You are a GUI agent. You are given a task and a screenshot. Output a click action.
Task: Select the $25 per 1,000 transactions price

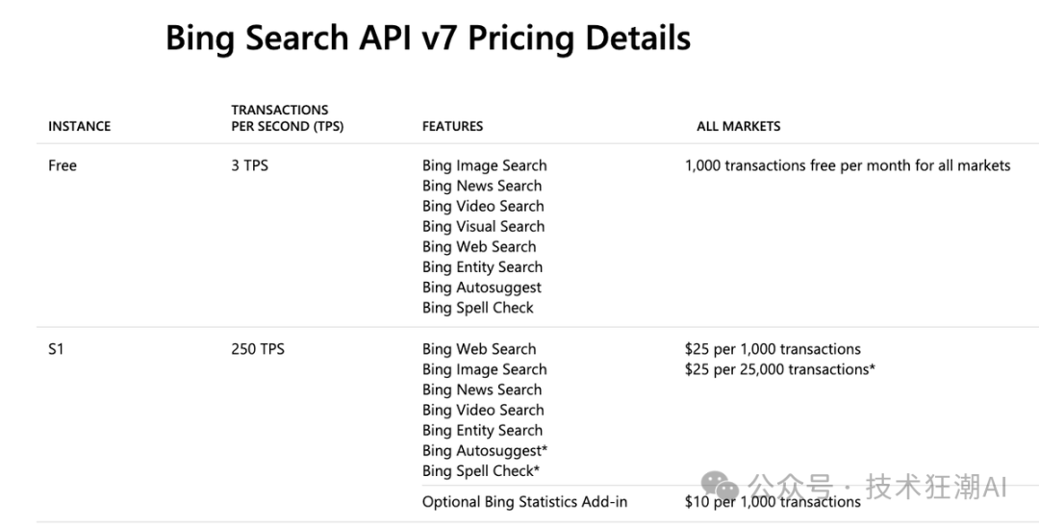click(x=773, y=349)
